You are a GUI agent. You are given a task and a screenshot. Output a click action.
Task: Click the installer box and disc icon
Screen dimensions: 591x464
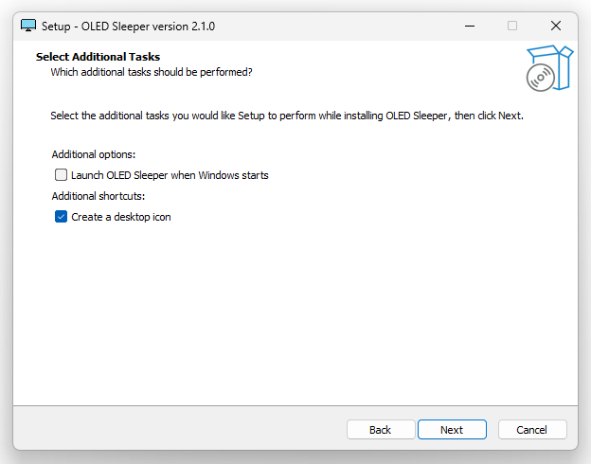[549, 69]
